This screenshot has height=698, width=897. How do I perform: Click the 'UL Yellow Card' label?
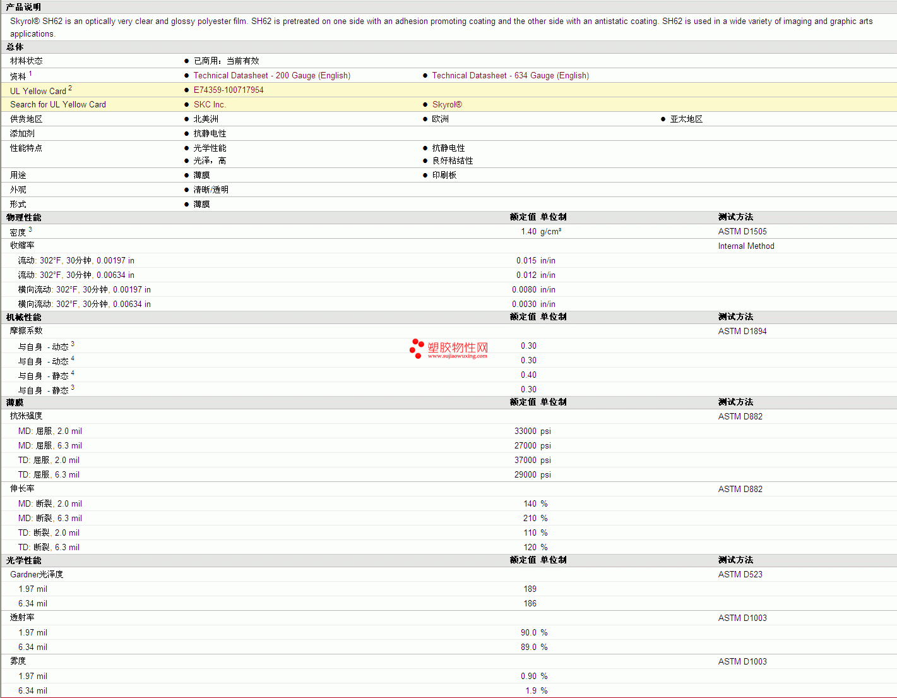pyautogui.click(x=38, y=91)
